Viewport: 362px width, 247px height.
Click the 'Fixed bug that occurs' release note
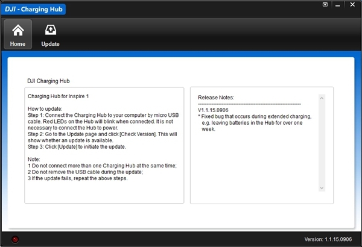click(x=255, y=123)
